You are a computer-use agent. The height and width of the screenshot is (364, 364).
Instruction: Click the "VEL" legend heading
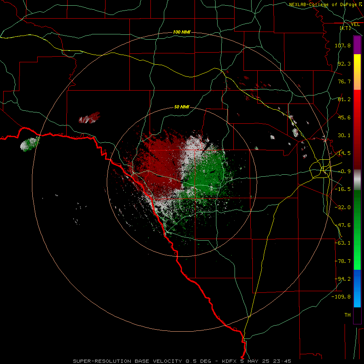(355, 24)
